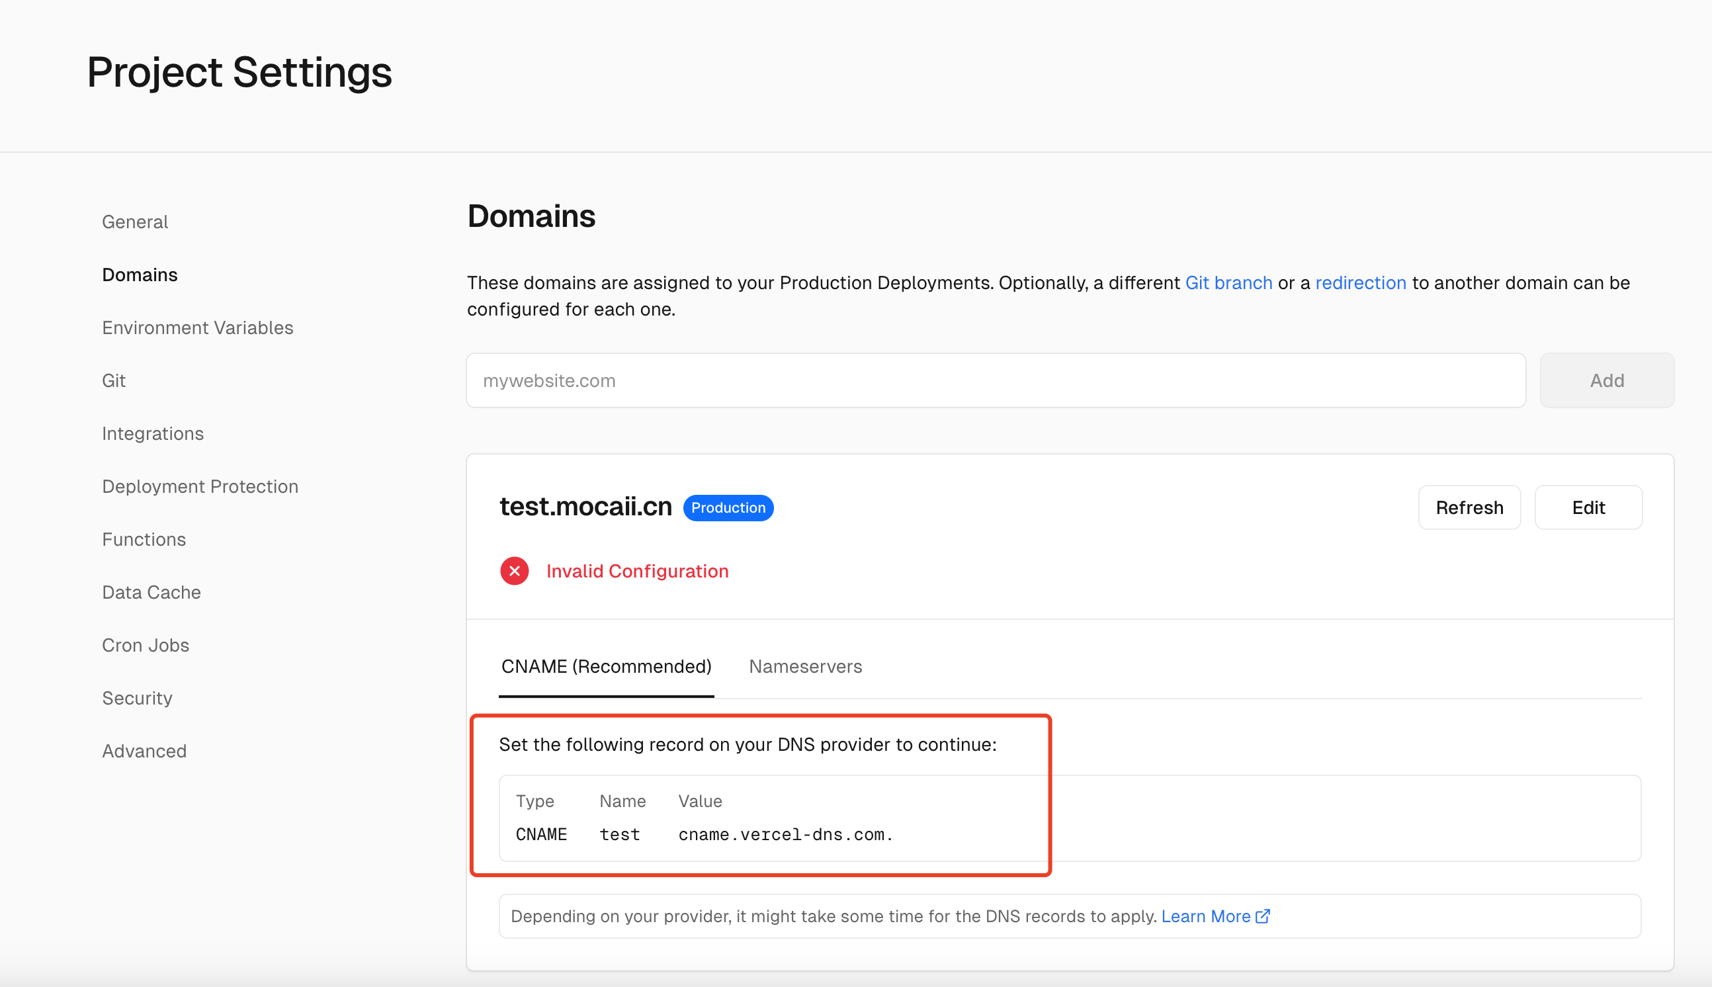This screenshot has width=1712, height=987.
Task: Click the Type column header
Action: pyautogui.click(x=535, y=800)
